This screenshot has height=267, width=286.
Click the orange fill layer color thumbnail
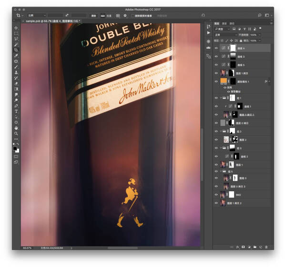(224, 81)
